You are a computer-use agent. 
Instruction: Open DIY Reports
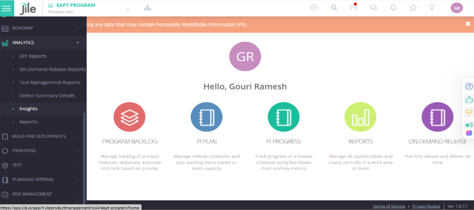click(33, 56)
